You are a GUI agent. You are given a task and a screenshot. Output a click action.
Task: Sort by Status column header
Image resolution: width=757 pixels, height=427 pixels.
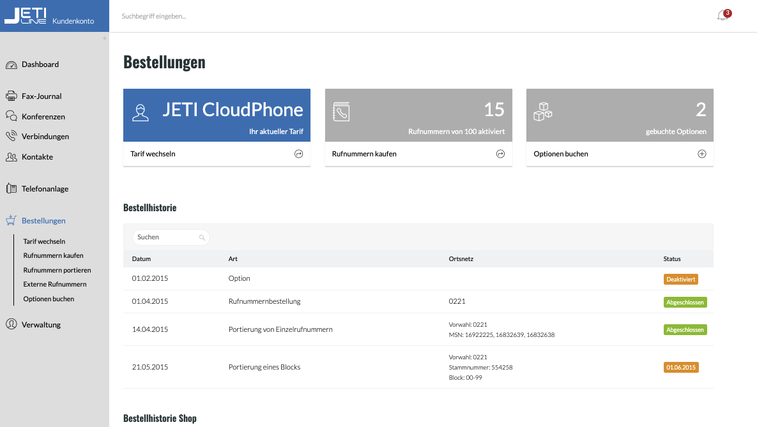672,259
